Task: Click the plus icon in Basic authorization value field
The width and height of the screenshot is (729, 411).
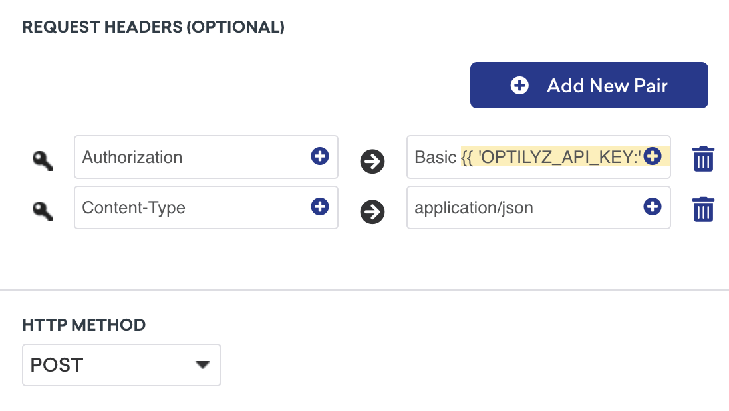Action: [x=651, y=157]
